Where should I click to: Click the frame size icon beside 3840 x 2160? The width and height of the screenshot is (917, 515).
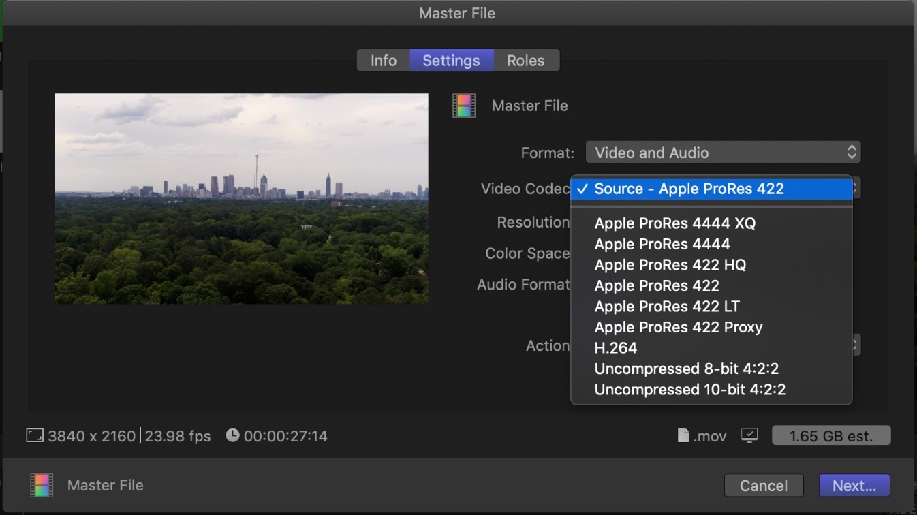click(33, 435)
